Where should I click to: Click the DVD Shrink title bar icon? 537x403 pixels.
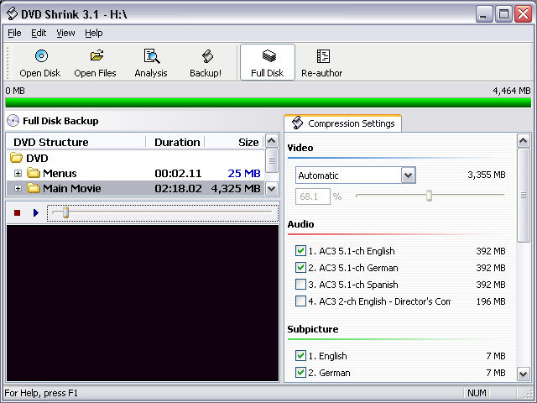(12, 13)
